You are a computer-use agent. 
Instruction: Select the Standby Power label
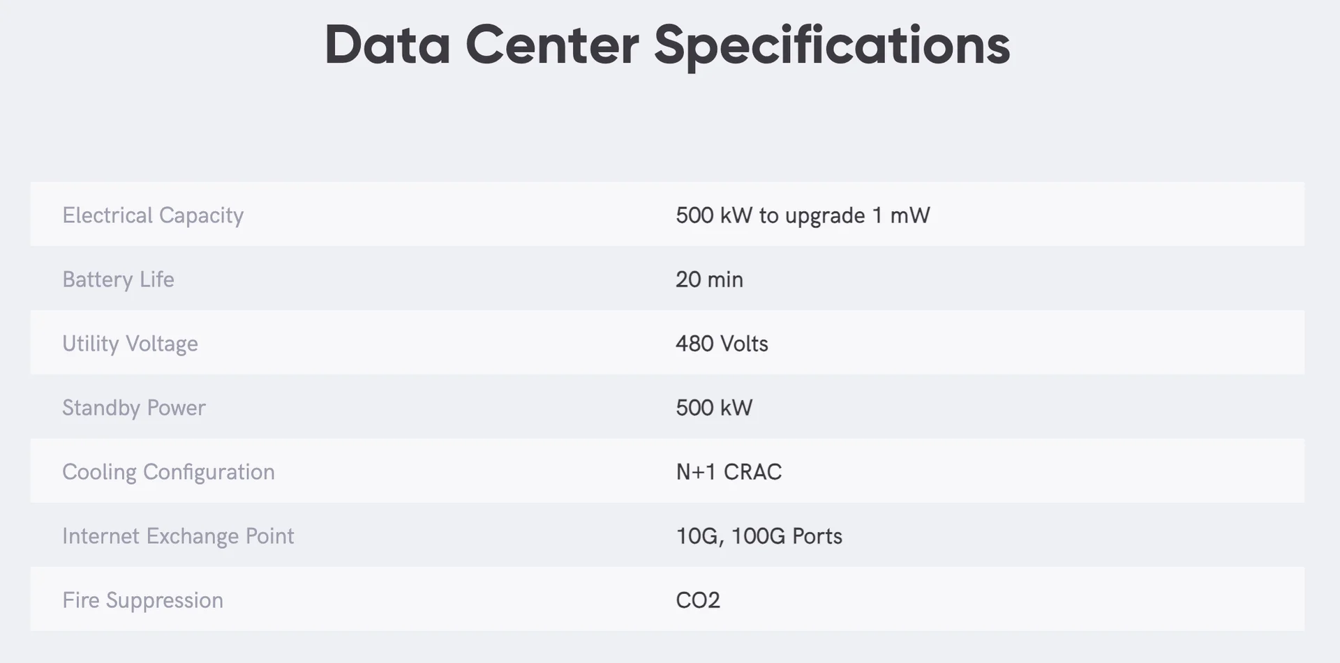point(133,408)
